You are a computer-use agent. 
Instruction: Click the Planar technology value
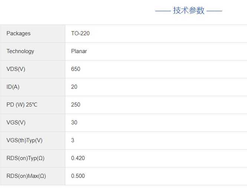click(79, 51)
